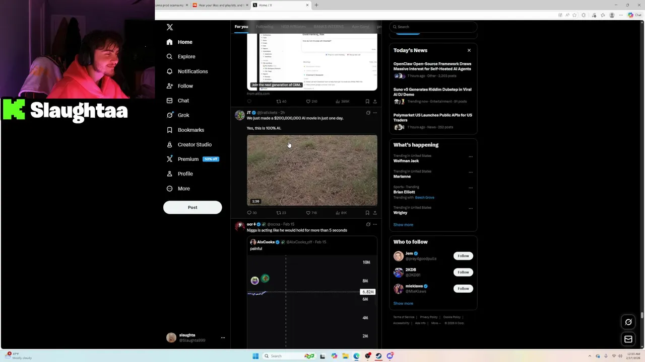Switch to the BANKS INTERNS tab
The height and width of the screenshot is (362, 645).
coord(329,27)
